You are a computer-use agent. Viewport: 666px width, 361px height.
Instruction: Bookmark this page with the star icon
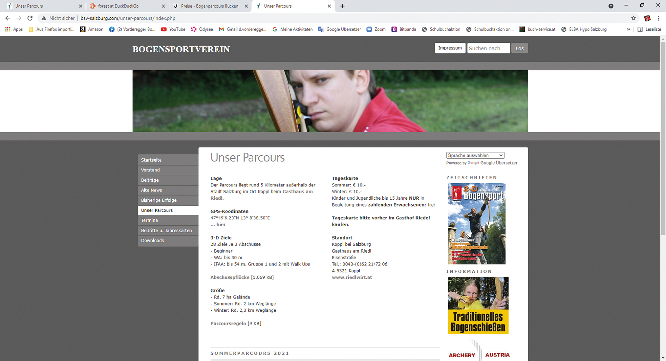coord(633,18)
